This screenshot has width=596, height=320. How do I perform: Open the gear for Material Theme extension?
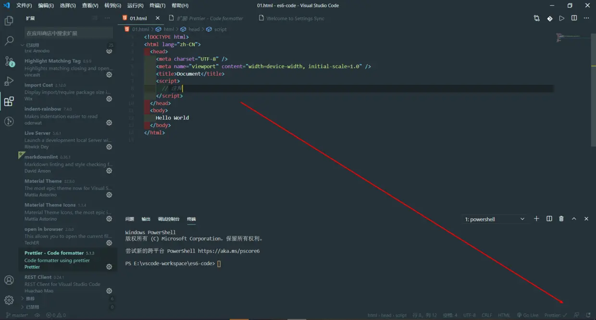pos(109,195)
